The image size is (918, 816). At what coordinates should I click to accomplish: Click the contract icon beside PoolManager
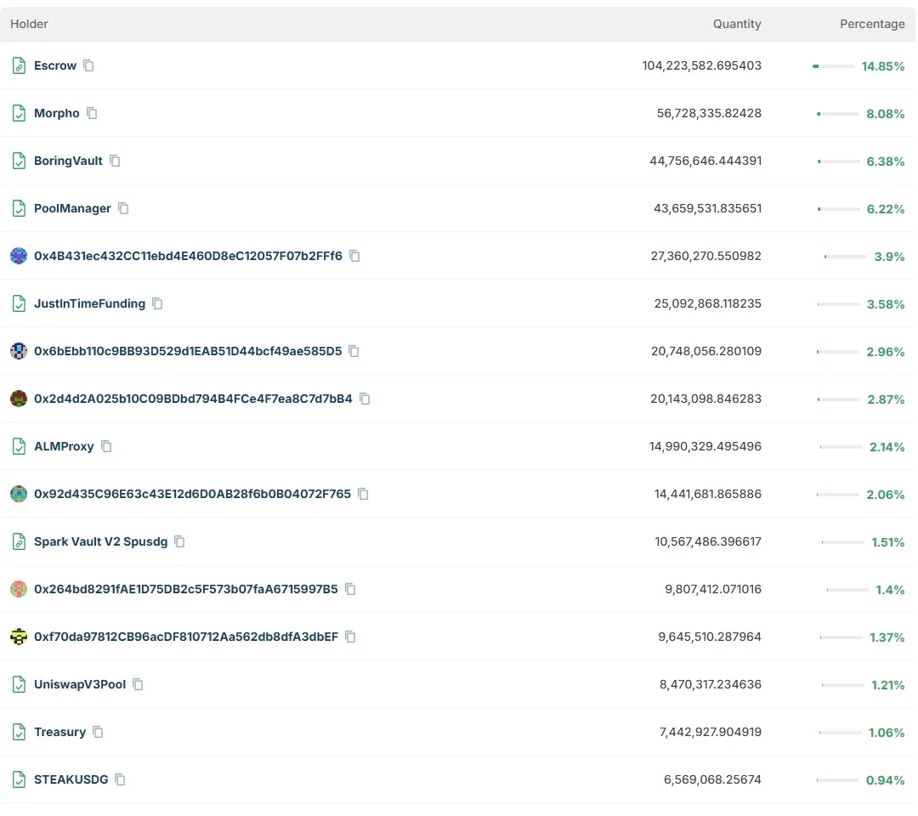coord(19,208)
